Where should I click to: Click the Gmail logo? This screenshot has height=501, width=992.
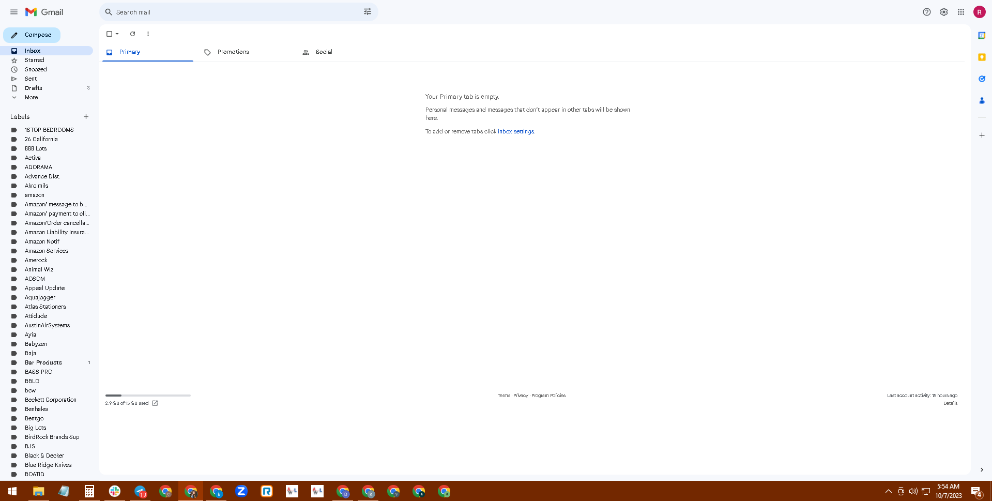coord(44,12)
